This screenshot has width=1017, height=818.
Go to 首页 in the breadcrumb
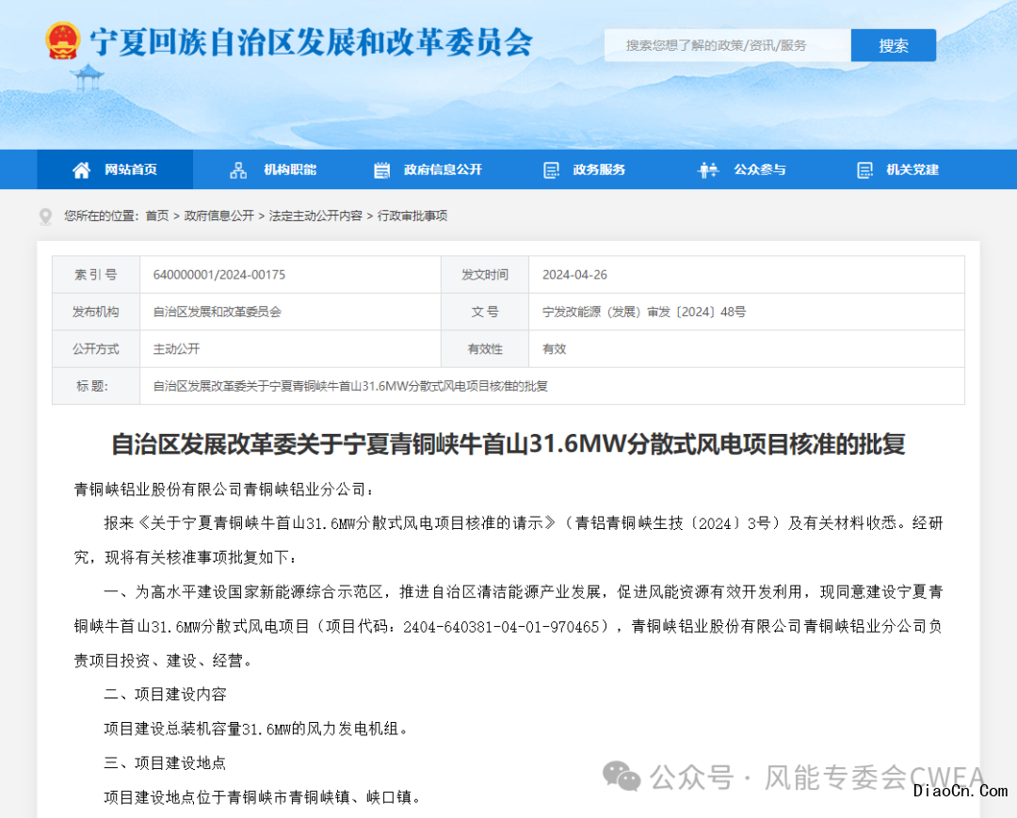[x=157, y=216]
